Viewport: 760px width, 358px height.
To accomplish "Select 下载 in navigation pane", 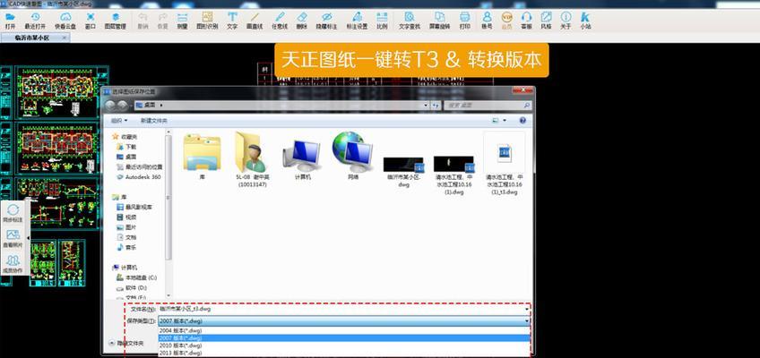I will click(127, 147).
